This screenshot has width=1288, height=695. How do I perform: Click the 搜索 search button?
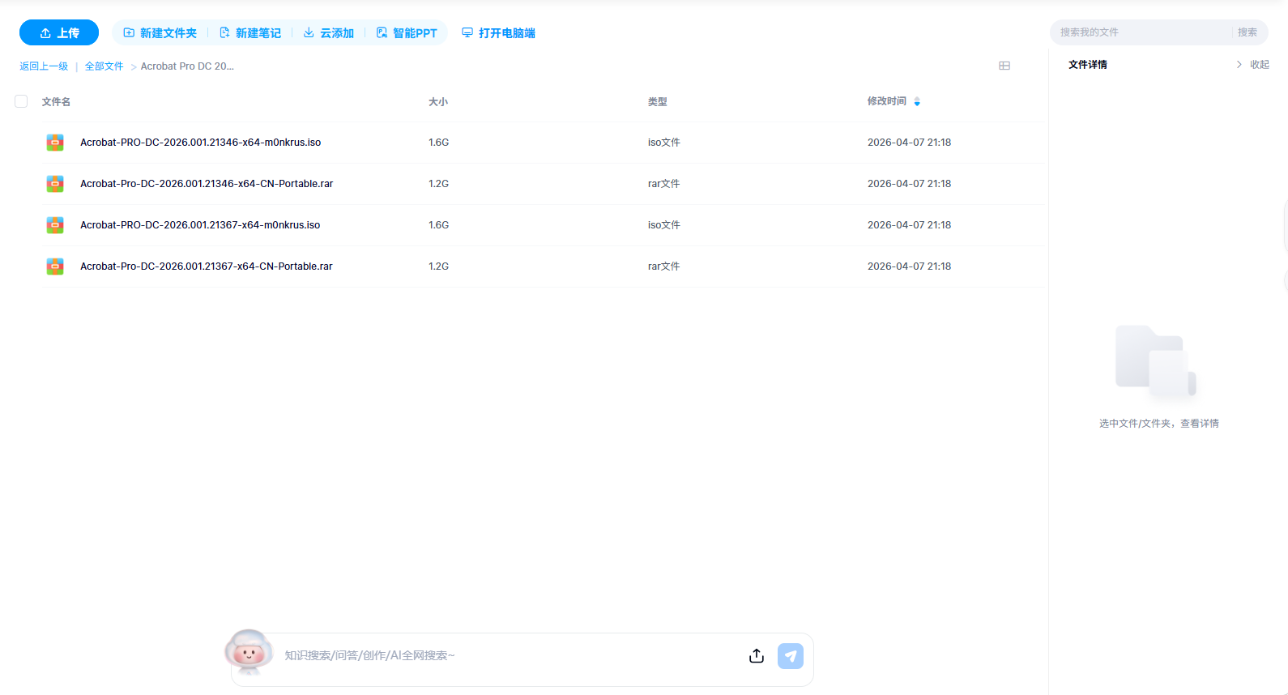(1247, 32)
